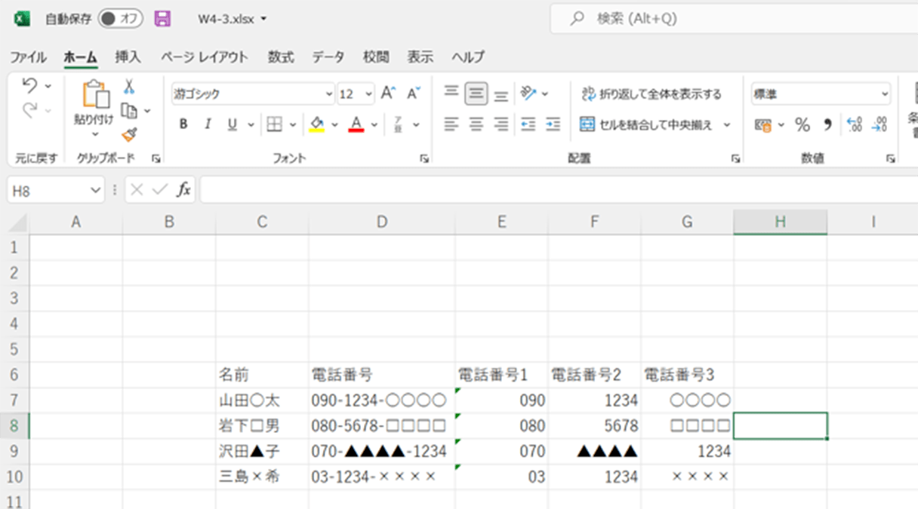Open the fill color bucket tool
This screenshot has height=509, width=918.
coord(315,124)
